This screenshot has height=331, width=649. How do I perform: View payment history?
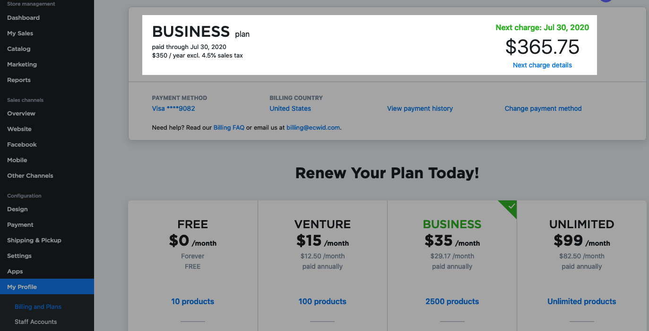420,109
